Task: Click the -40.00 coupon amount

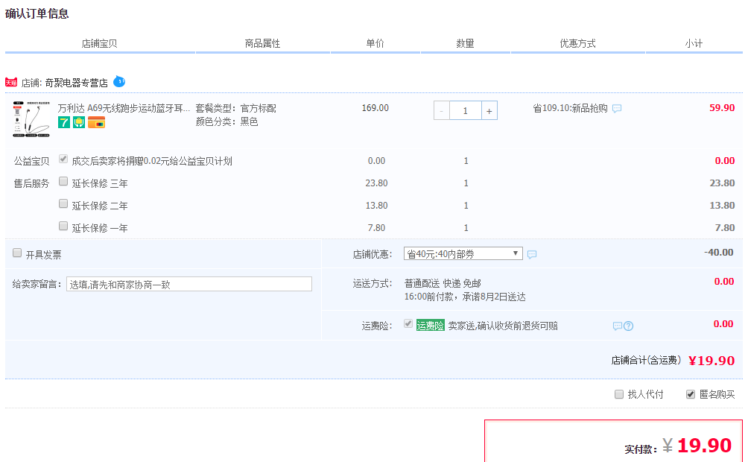Action: (x=718, y=252)
